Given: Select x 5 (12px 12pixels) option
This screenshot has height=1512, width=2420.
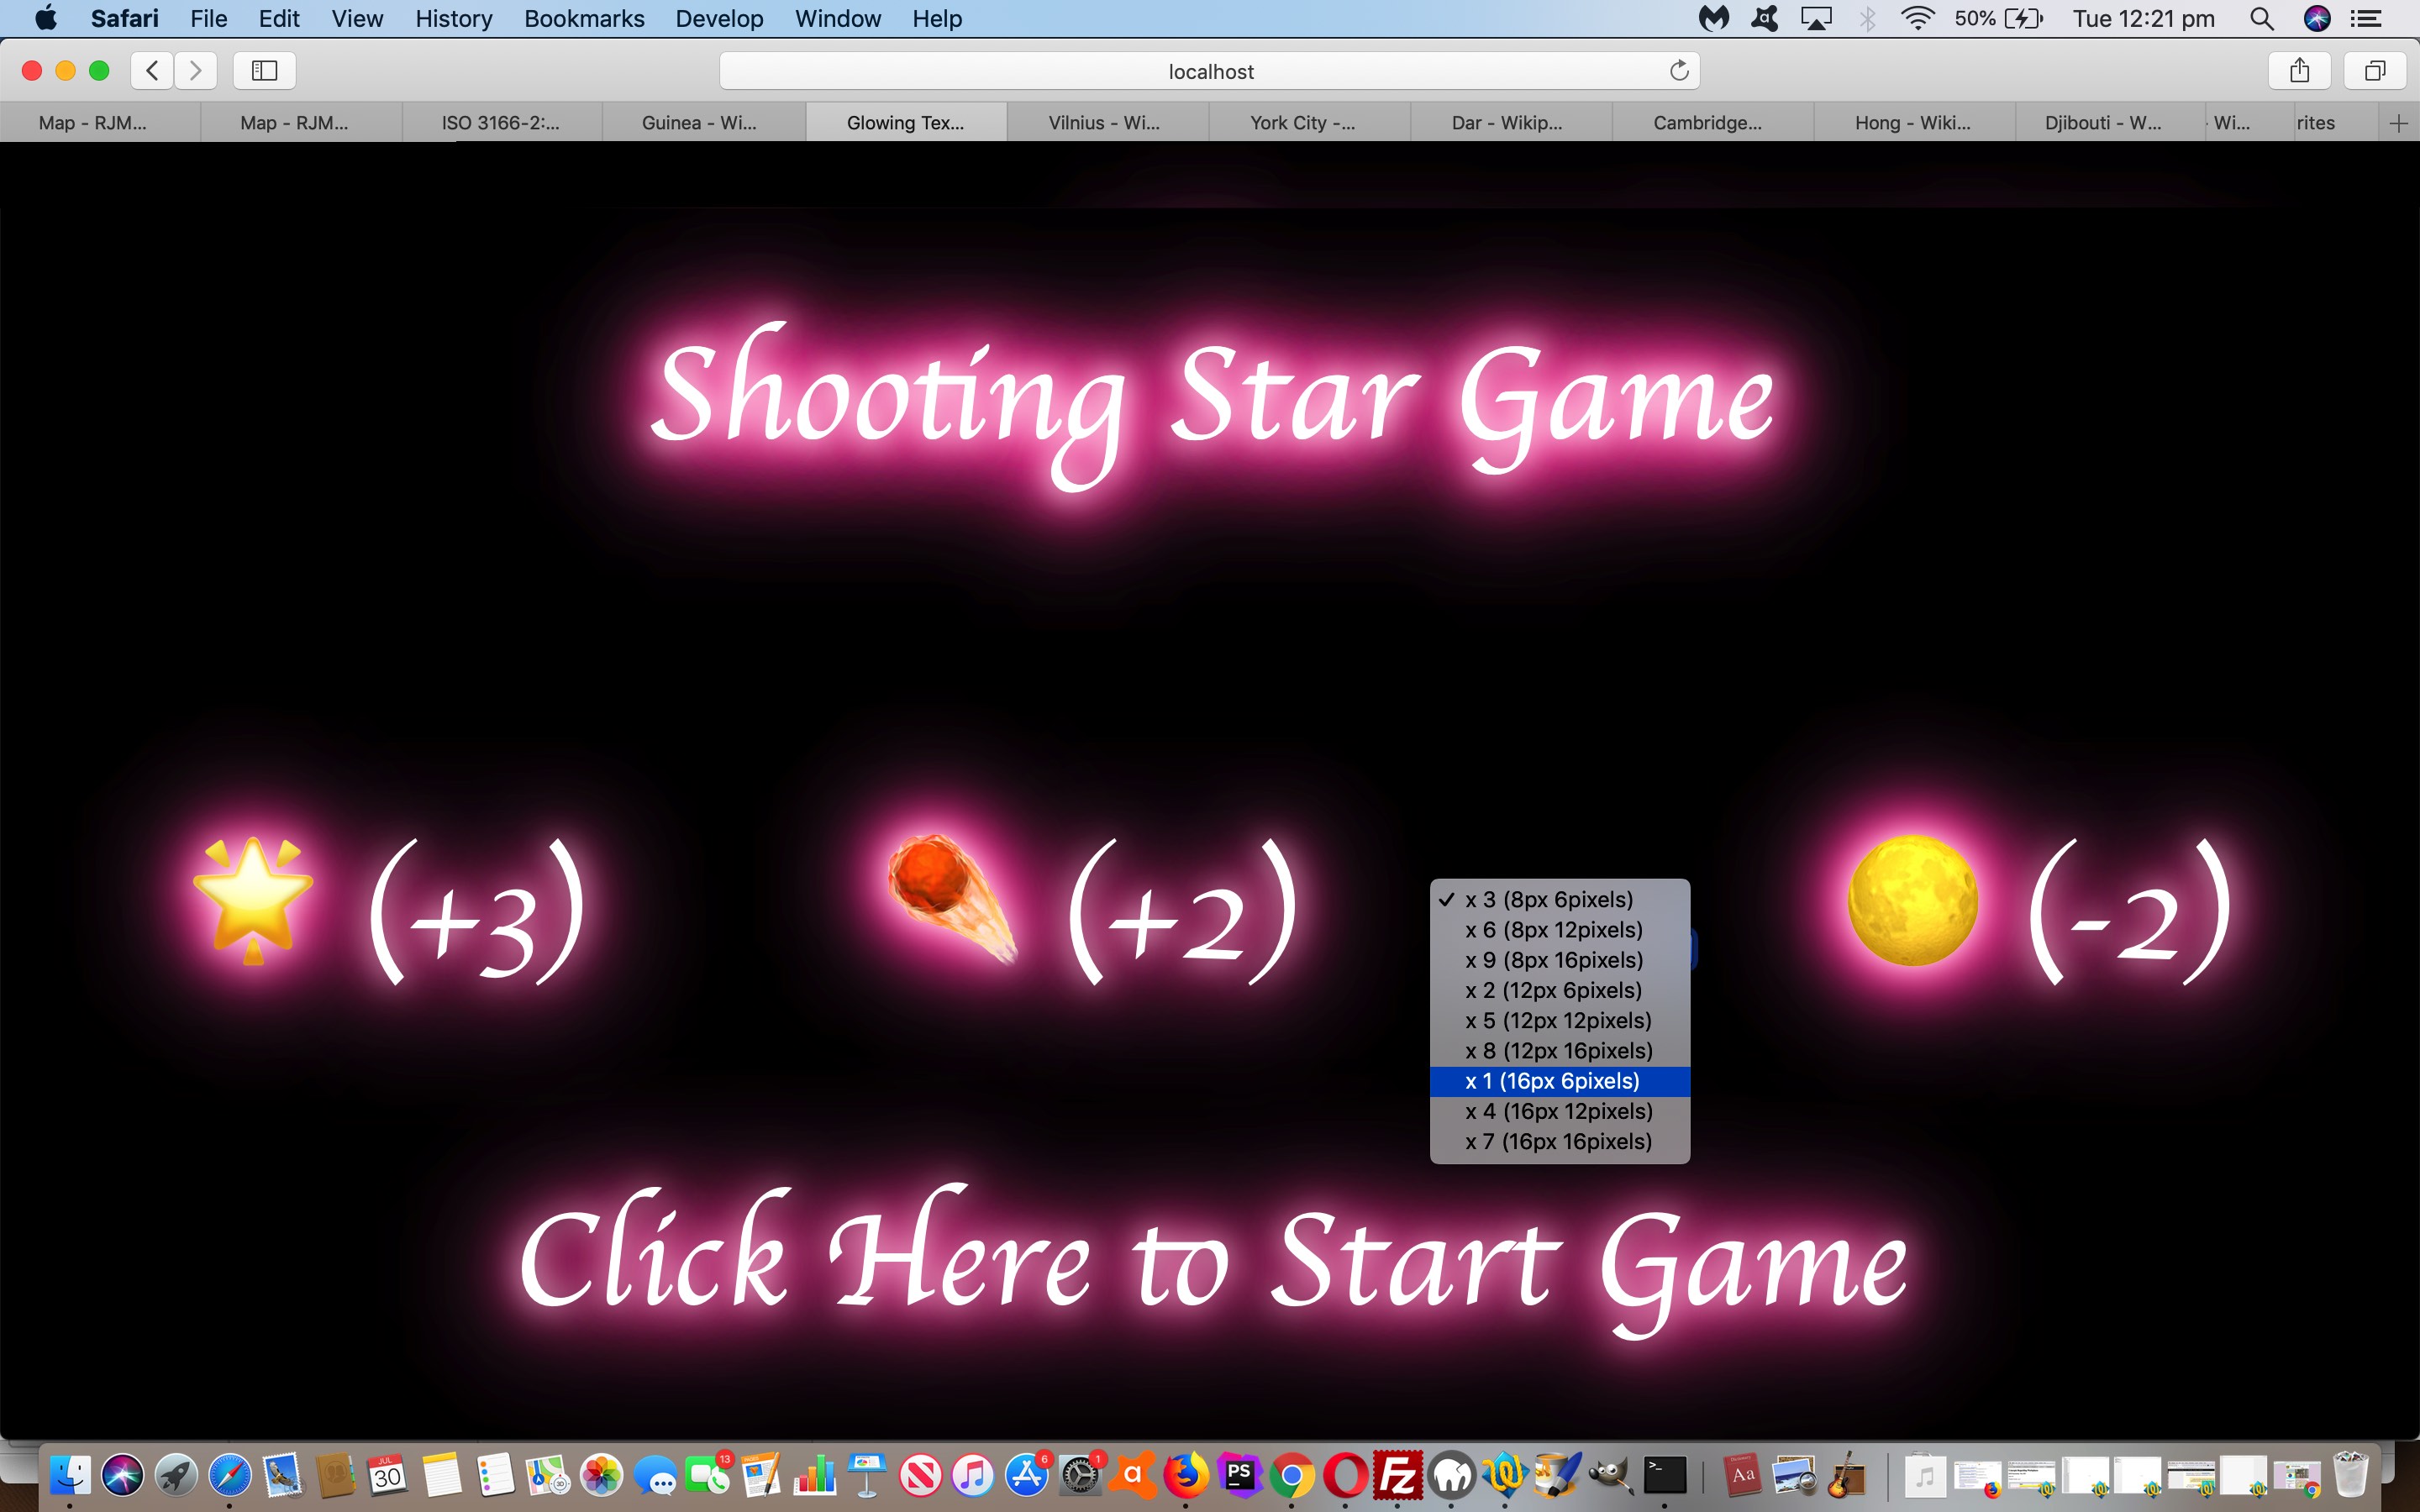Looking at the screenshot, I should pyautogui.click(x=1556, y=1019).
